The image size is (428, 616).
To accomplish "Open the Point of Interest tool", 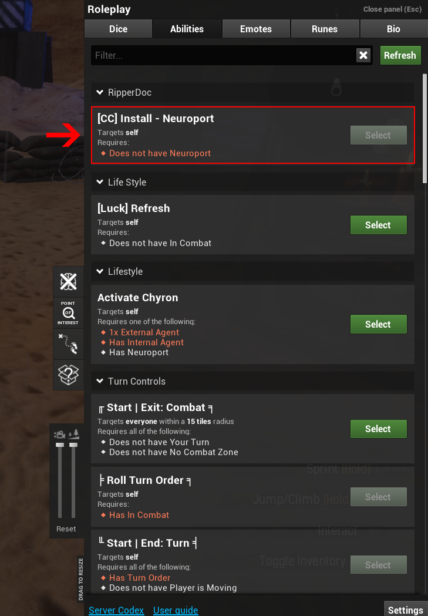I will 68,312.
